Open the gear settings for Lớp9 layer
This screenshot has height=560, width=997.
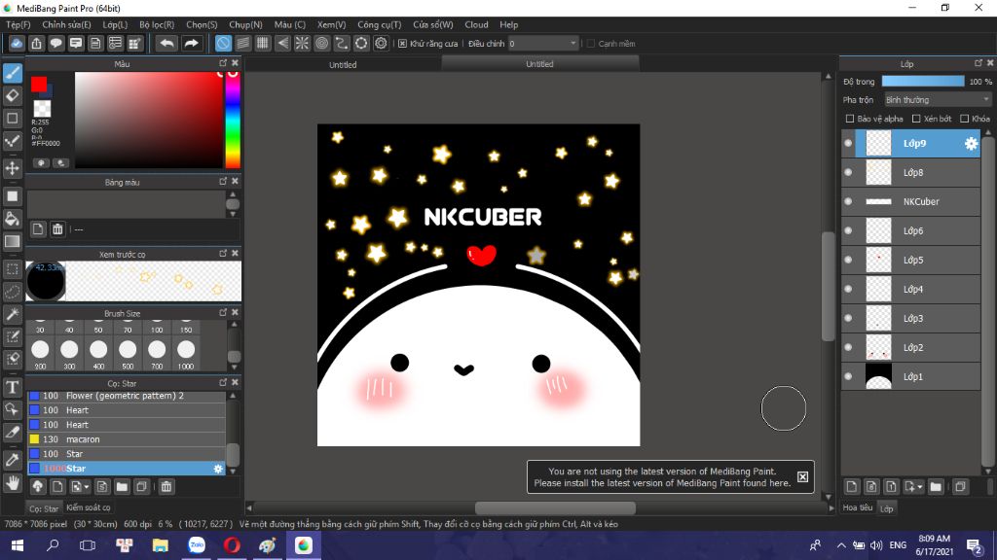(x=971, y=144)
